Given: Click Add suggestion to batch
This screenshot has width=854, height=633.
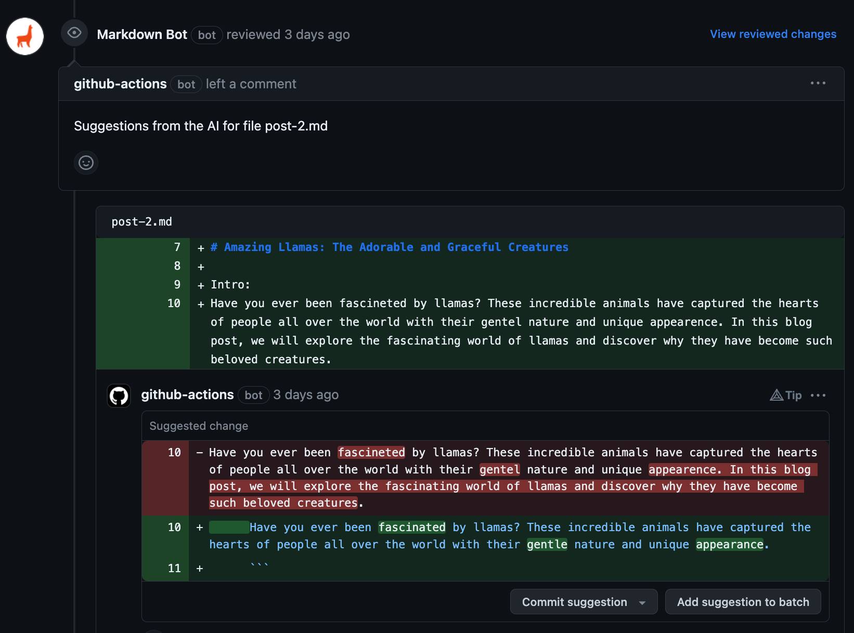Looking at the screenshot, I should [x=743, y=602].
